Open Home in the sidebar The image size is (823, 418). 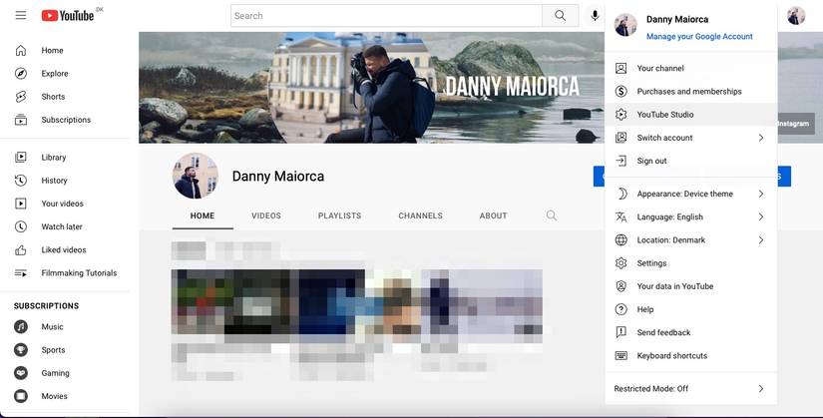coord(65,51)
